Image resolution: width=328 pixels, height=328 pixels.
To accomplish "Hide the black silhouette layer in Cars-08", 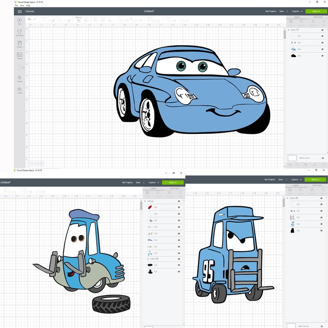I will (321, 231).
